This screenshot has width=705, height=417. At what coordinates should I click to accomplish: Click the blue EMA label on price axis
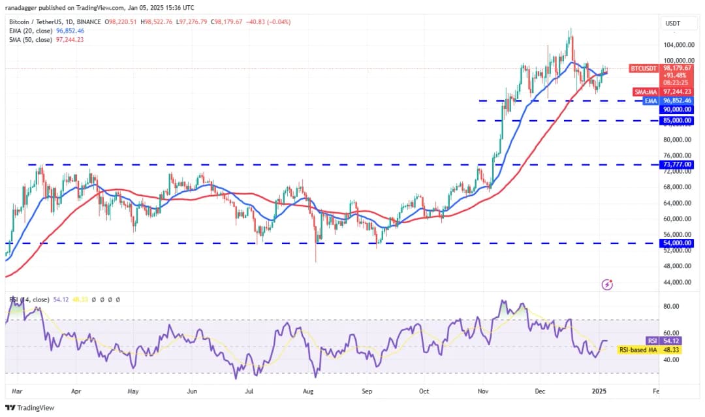[651, 100]
